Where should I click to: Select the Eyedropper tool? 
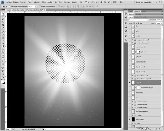[3, 28]
